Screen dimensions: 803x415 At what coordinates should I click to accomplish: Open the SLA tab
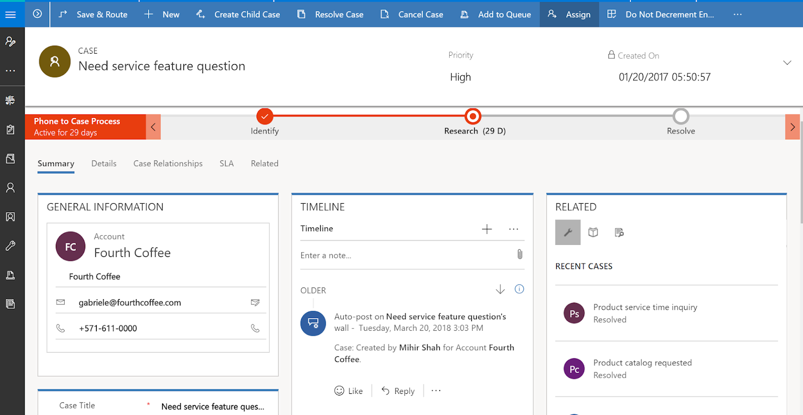click(x=226, y=164)
